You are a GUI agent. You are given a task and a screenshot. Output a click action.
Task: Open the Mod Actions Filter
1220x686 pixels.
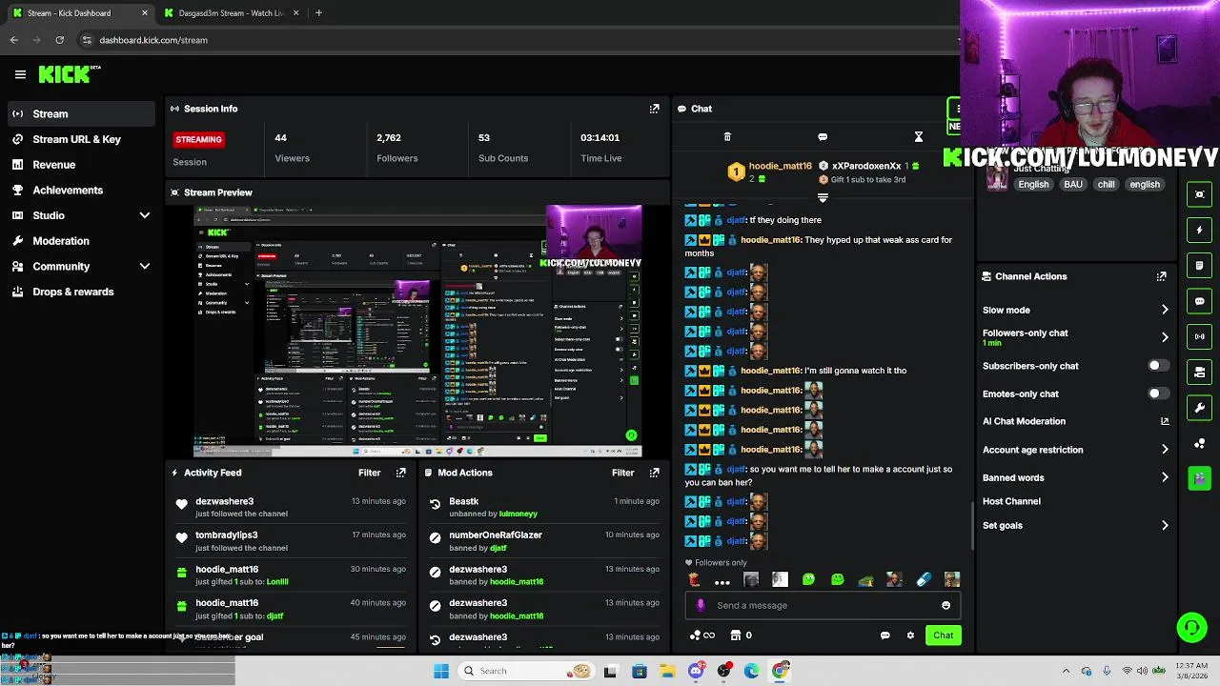[622, 473]
